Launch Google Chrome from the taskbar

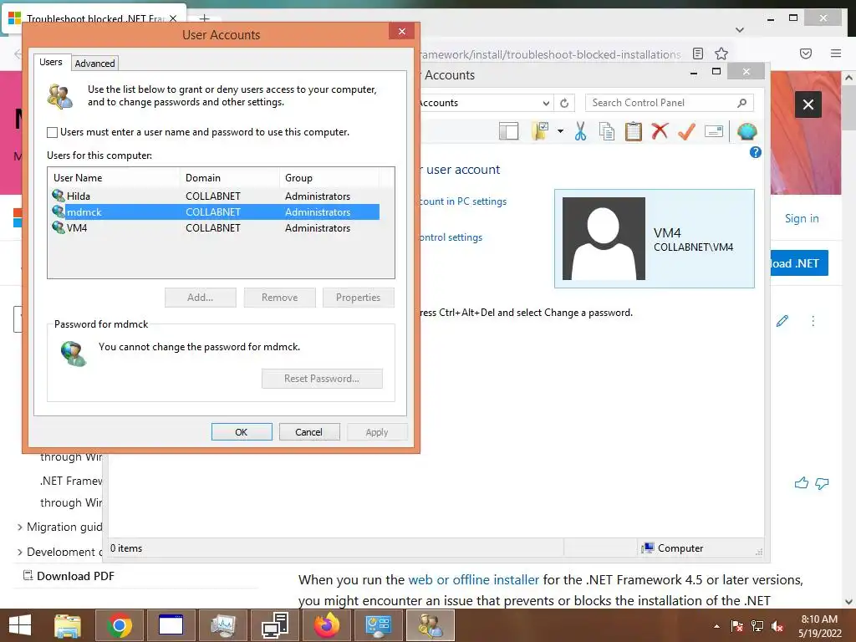(119, 625)
